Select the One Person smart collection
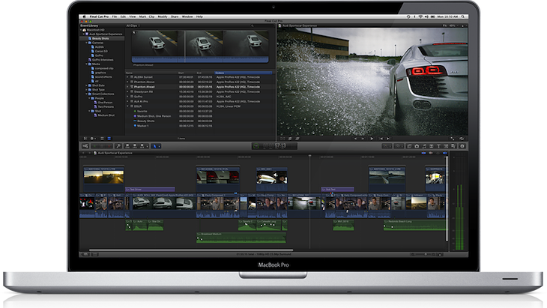Viewport: 547px width, 308px height. (105, 103)
